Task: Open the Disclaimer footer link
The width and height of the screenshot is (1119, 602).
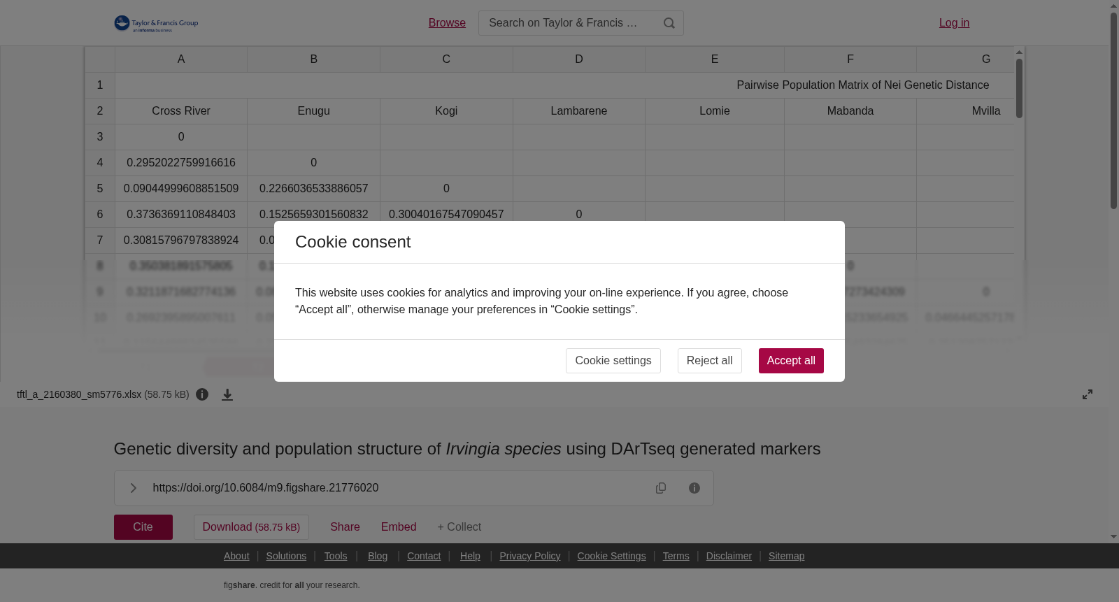Action: pyautogui.click(x=729, y=556)
